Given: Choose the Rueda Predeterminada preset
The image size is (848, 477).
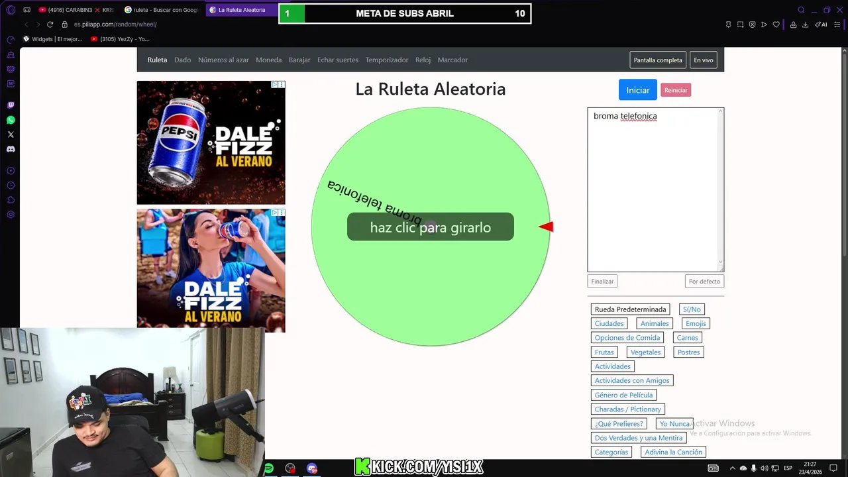Looking at the screenshot, I should coord(630,309).
